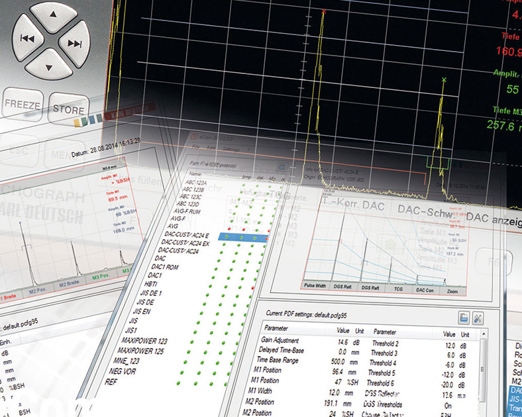This screenshot has height=417, width=522.
Task: Click the Gain Adjustment parameter row
Action: pyautogui.click(x=311, y=341)
